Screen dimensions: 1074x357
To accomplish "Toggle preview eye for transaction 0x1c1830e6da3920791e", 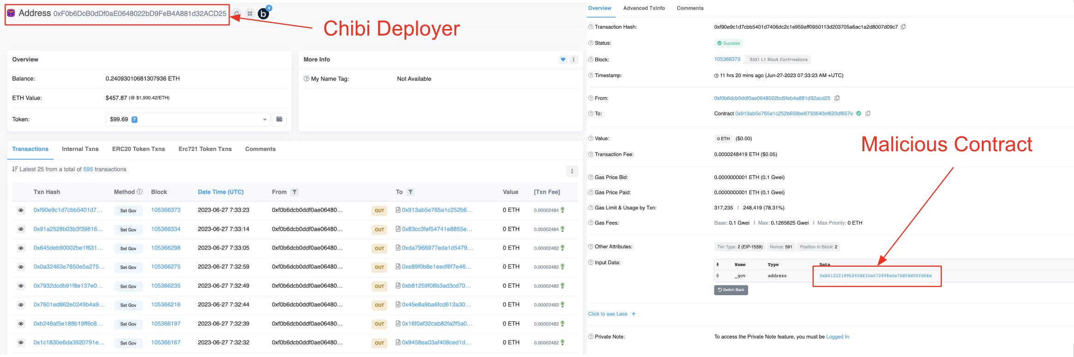I will 21,343.
